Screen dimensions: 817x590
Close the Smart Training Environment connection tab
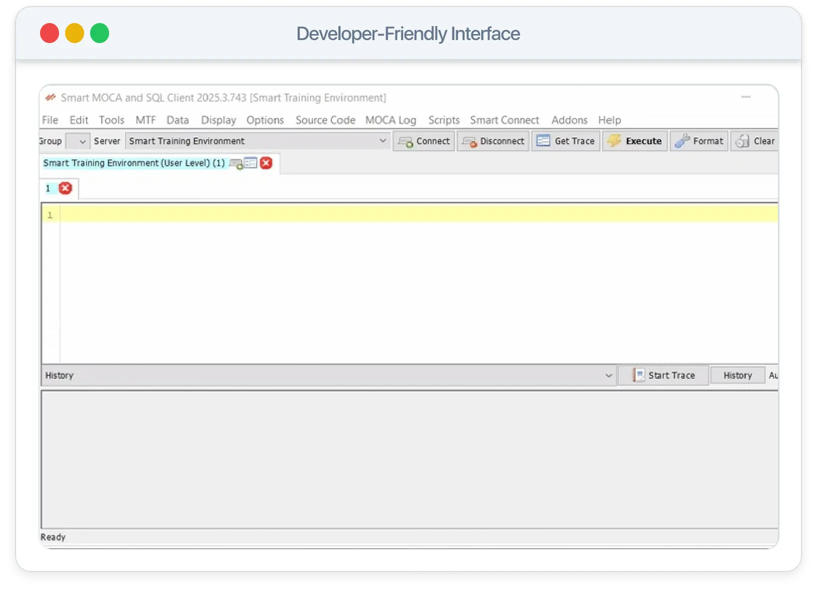[x=266, y=163]
